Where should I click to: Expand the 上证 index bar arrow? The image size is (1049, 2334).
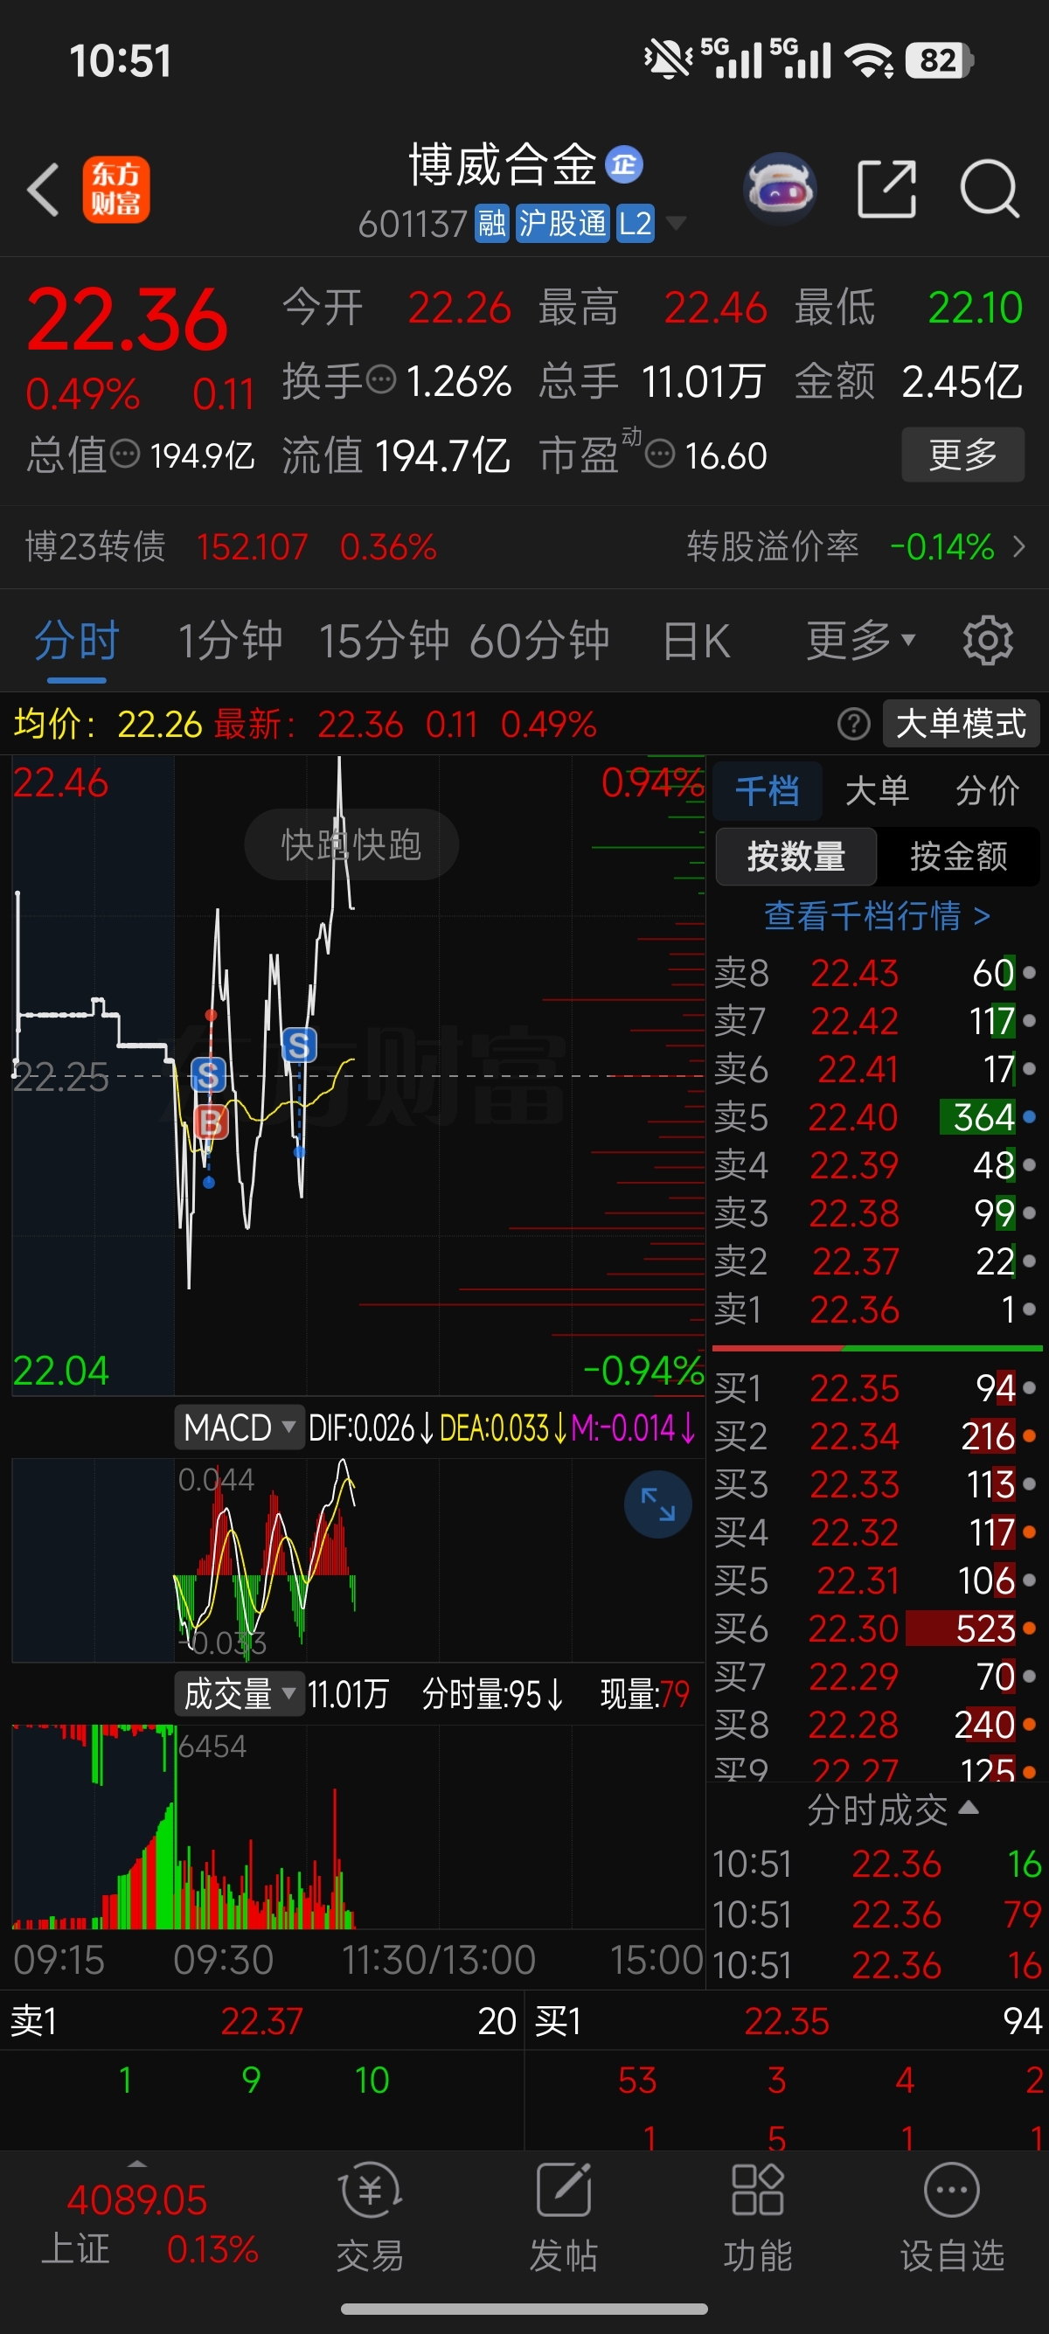pos(136,2164)
